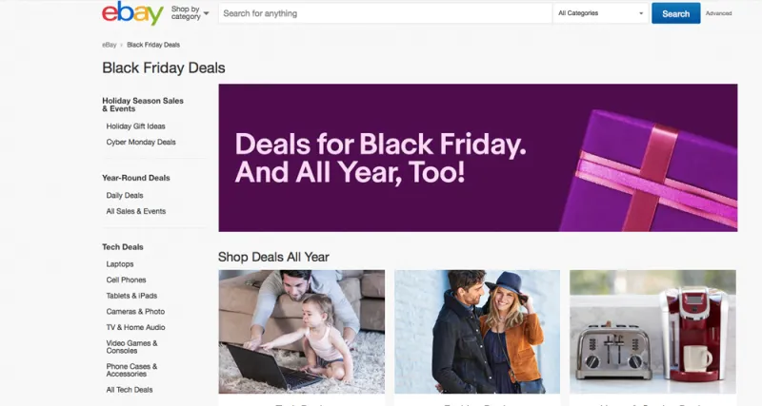Open the laptop Tech Deals thumbnail

pos(301,332)
